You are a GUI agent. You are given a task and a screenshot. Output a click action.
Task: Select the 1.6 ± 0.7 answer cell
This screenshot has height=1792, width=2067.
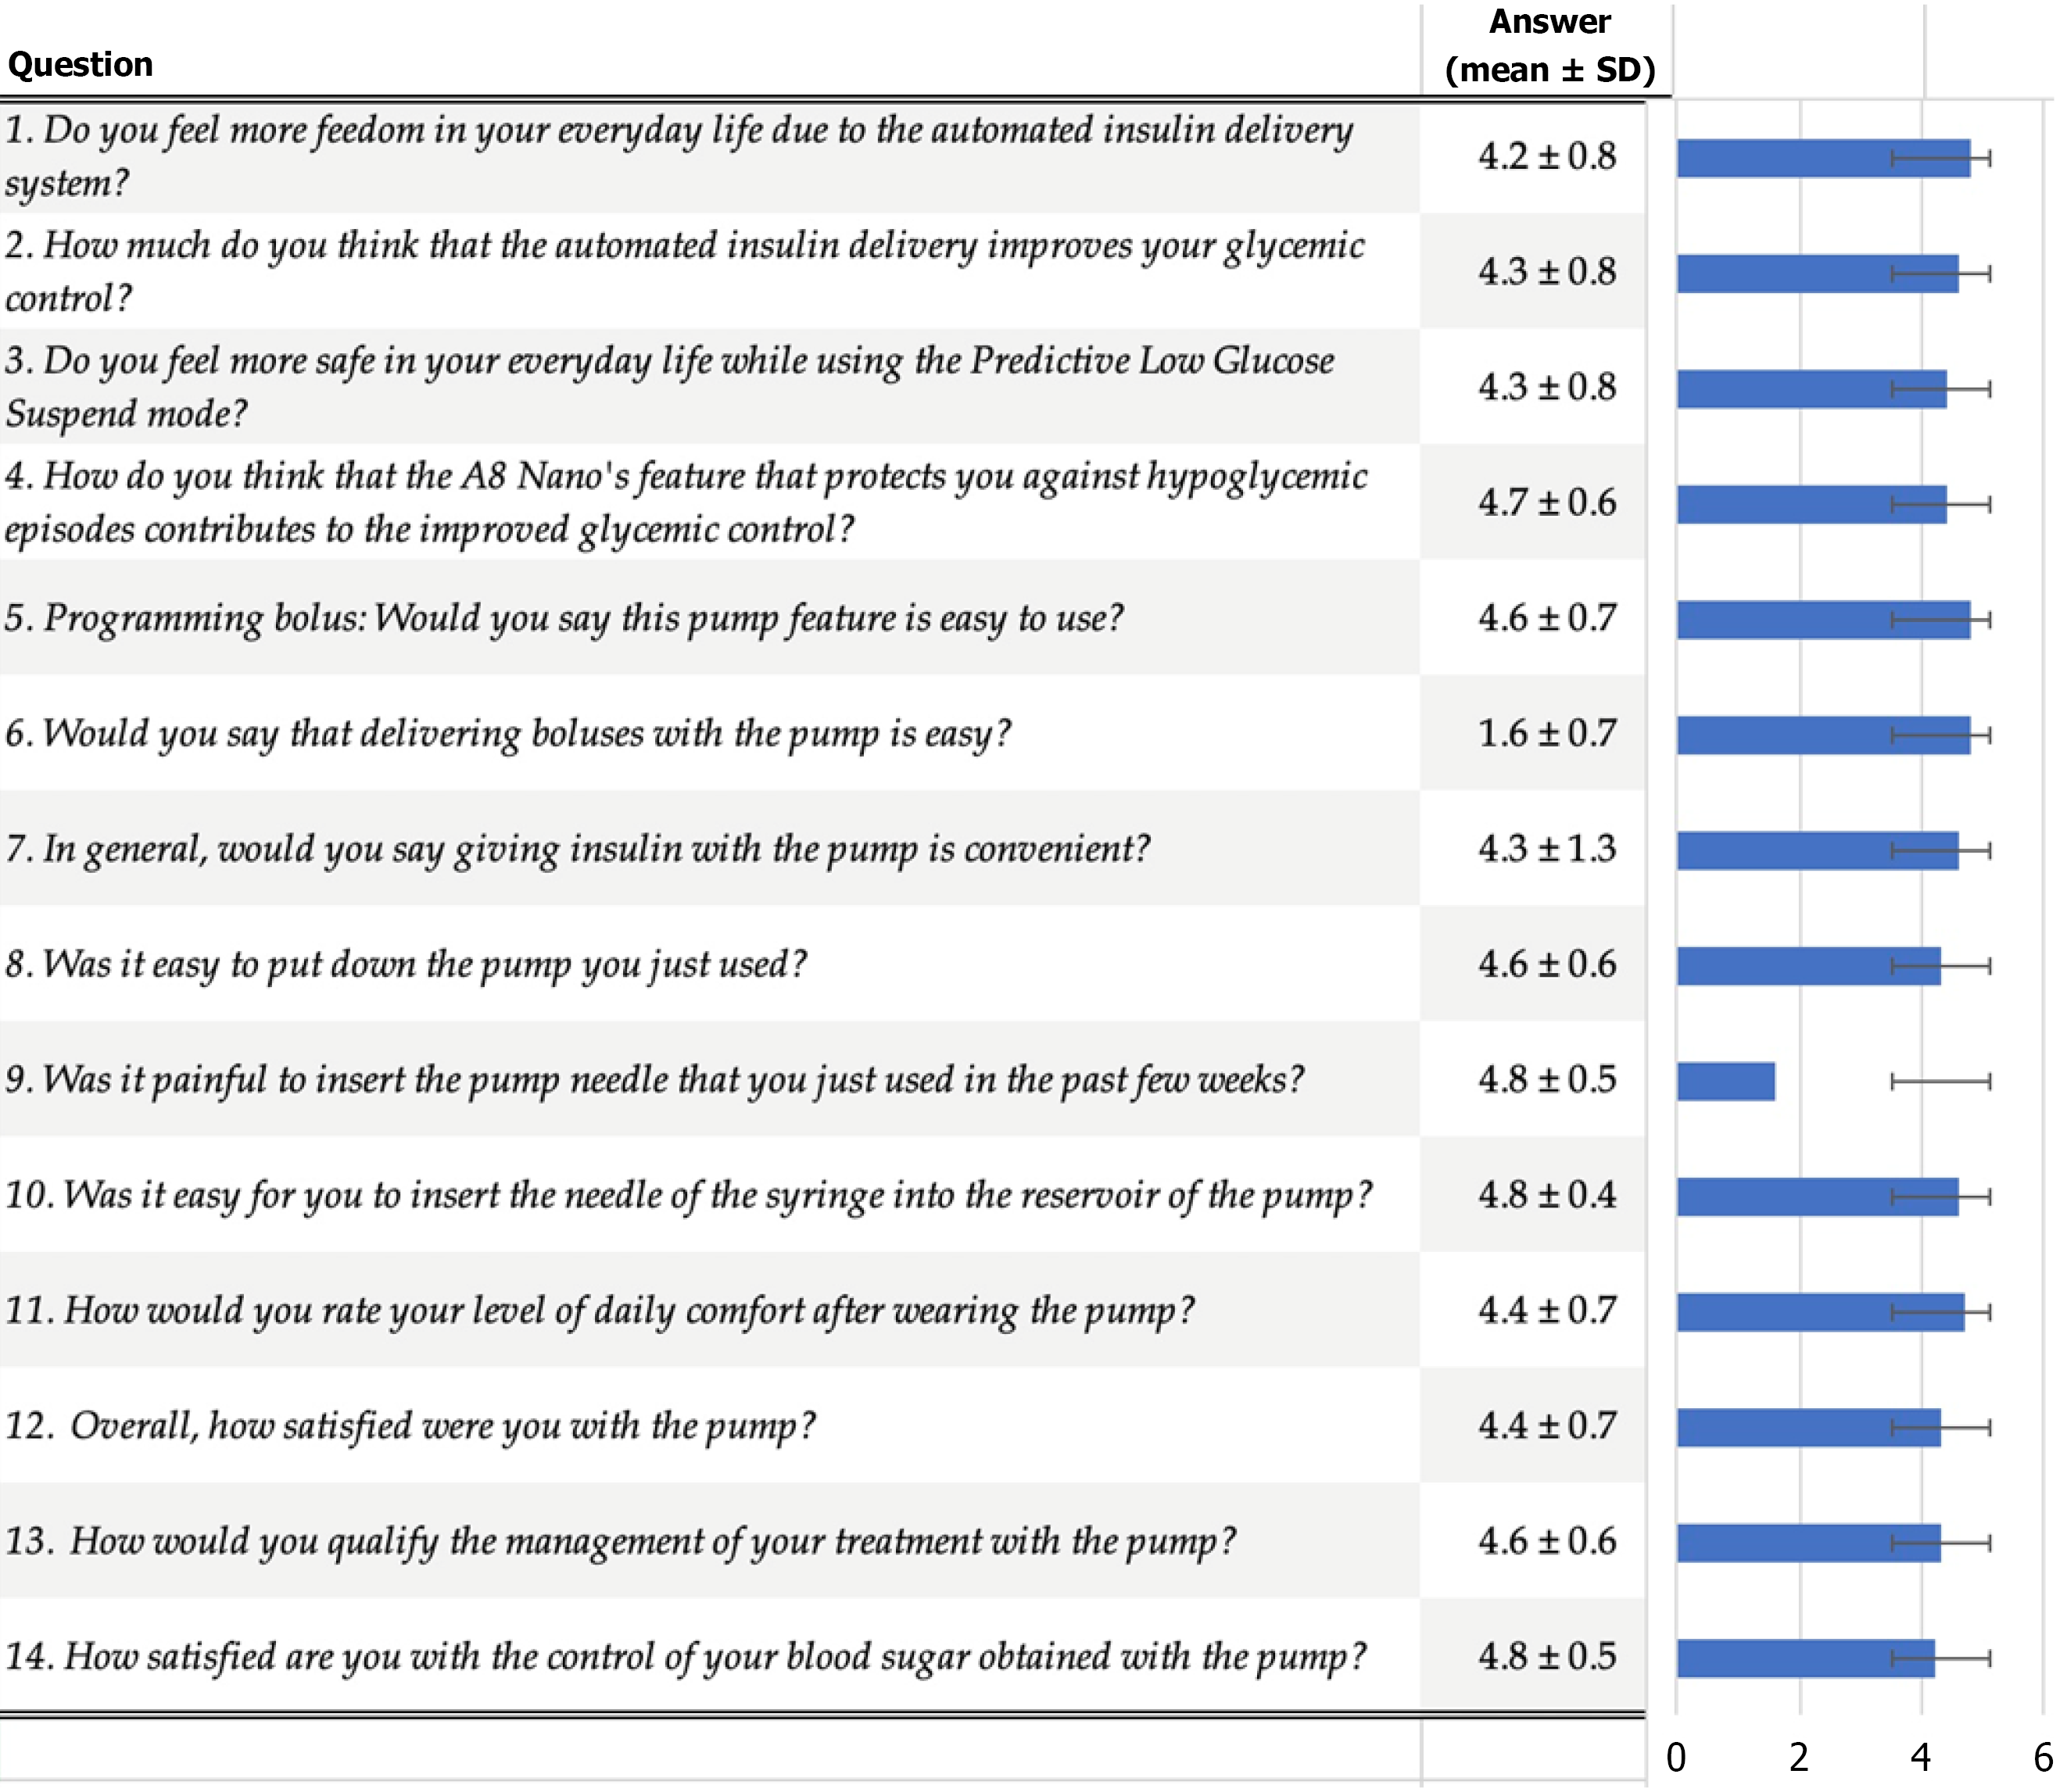pyautogui.click(x=1547, y=733)
